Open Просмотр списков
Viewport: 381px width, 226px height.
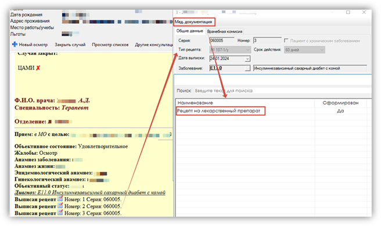(110, 45)
